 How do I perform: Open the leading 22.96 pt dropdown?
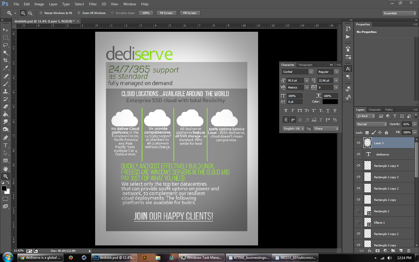pyautogui.click(x=336, y=81)
